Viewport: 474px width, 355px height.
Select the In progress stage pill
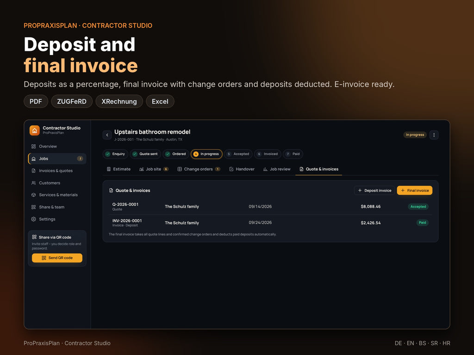click(206, 154)
